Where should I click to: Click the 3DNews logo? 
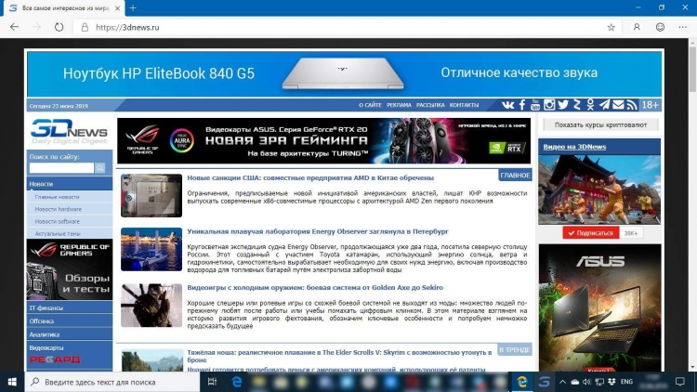point(69,131)
